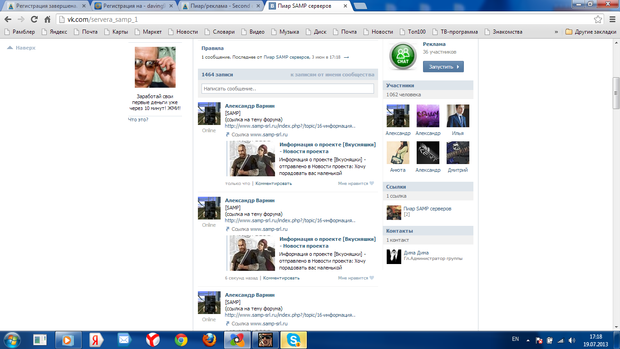Open the 'Участники' section header
Screen dimensions: 620x349
428,85
